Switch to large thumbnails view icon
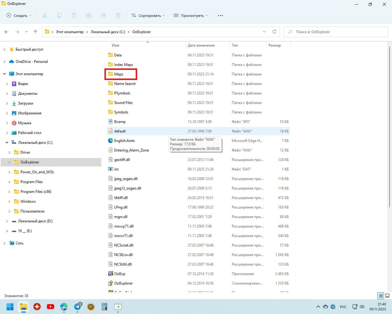This screenshot has height=314, width=392. [387, 296]
